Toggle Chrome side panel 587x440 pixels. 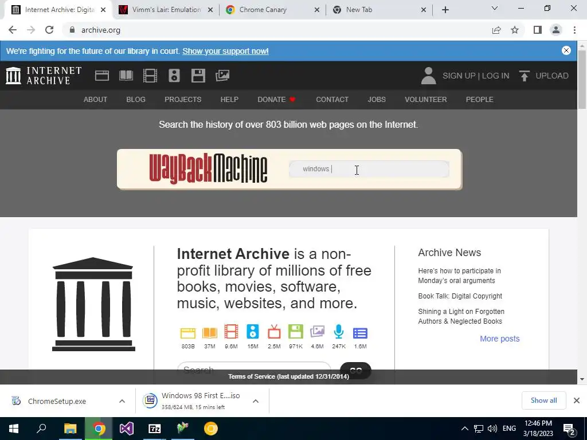coord(538,30)
